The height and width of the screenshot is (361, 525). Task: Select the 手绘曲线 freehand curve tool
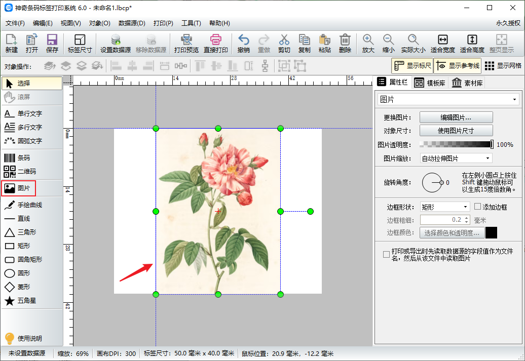click(x=32, y=205)
